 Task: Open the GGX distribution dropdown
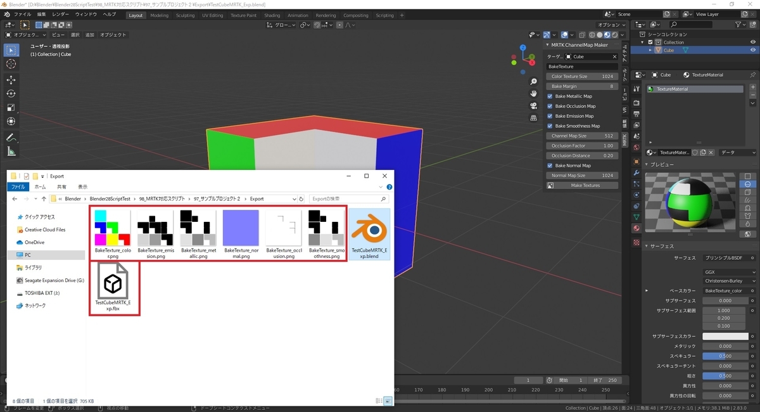coord(728,272)
